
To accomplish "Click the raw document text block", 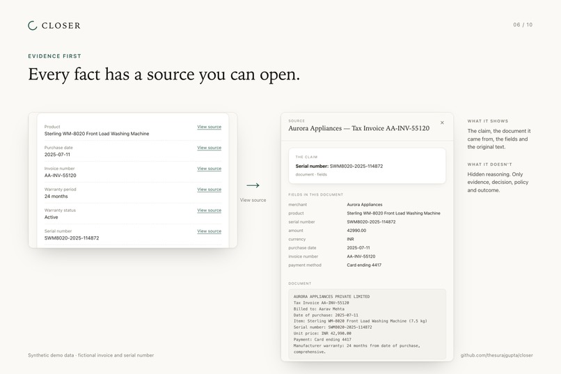I will (367, 325).
